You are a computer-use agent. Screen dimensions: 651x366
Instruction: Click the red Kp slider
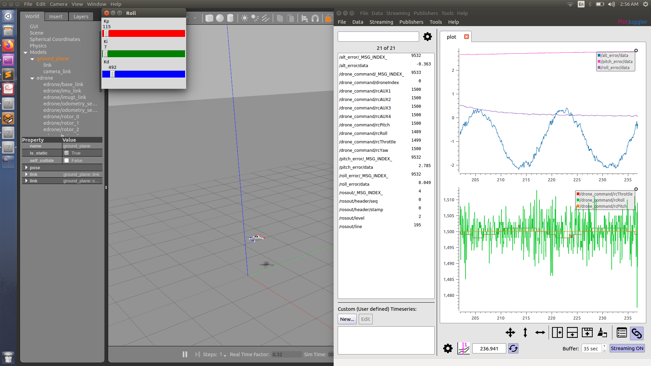(144, 34)
